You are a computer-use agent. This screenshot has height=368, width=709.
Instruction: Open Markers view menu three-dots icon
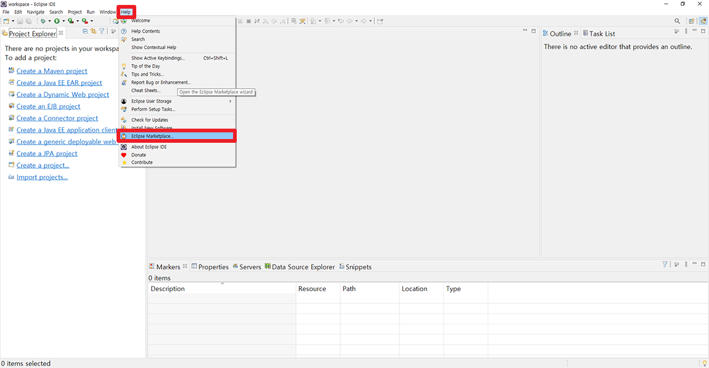[x=686, y=264]
